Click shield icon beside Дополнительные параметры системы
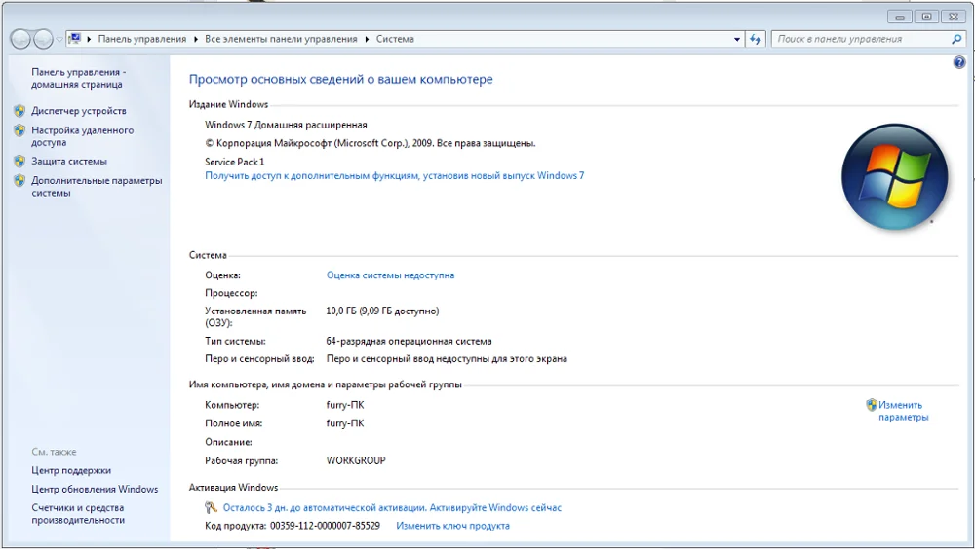975x549 pixels. click(x=19, y=181)
